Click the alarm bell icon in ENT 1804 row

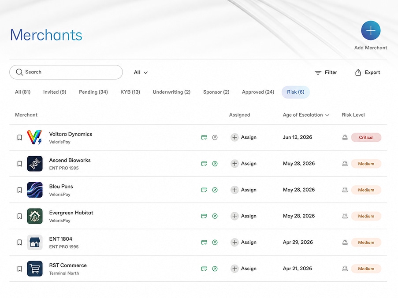point(345,242)
